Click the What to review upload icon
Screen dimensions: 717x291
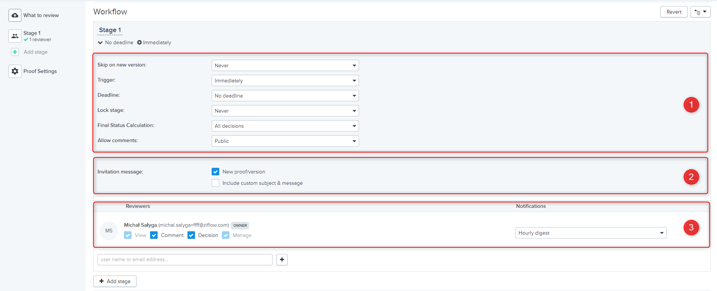[15, 15]
